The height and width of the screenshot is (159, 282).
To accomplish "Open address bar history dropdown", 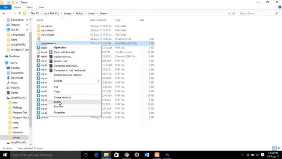I will click(229, 13).
